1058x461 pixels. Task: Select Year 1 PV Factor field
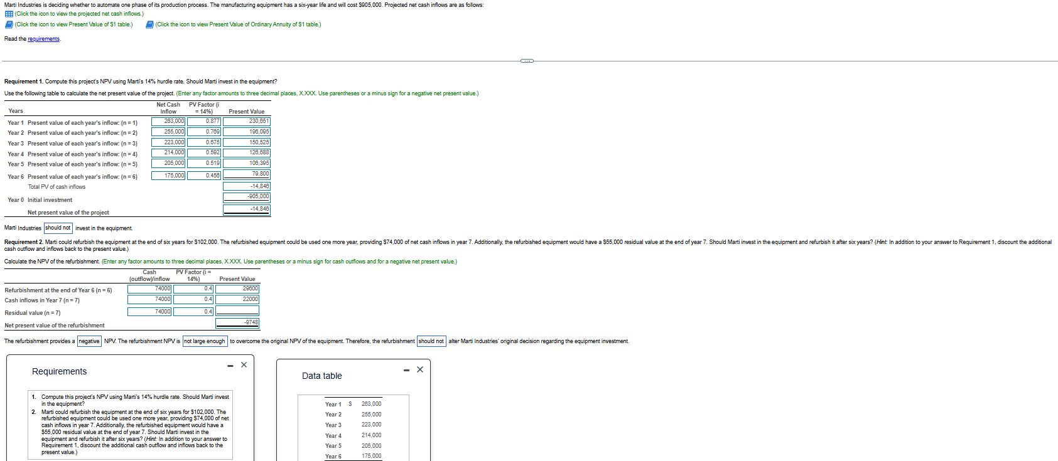pos(204,121)
